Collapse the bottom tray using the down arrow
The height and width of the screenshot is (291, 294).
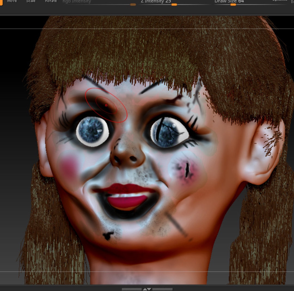[150, 289]
